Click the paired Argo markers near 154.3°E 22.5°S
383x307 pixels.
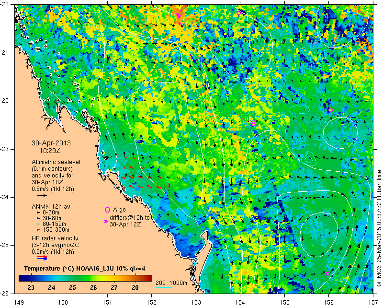[x=254, y=123]
